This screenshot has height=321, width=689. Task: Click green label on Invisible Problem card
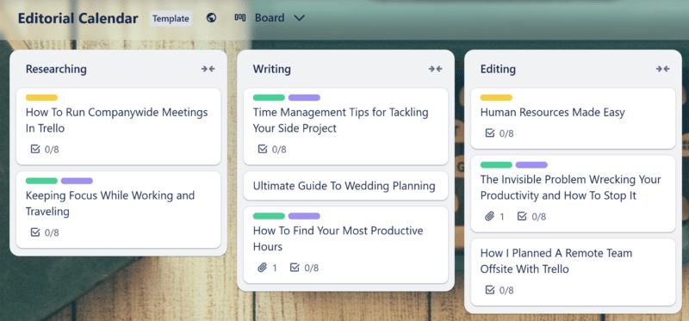pyautogui.click(x=496, y=164)
